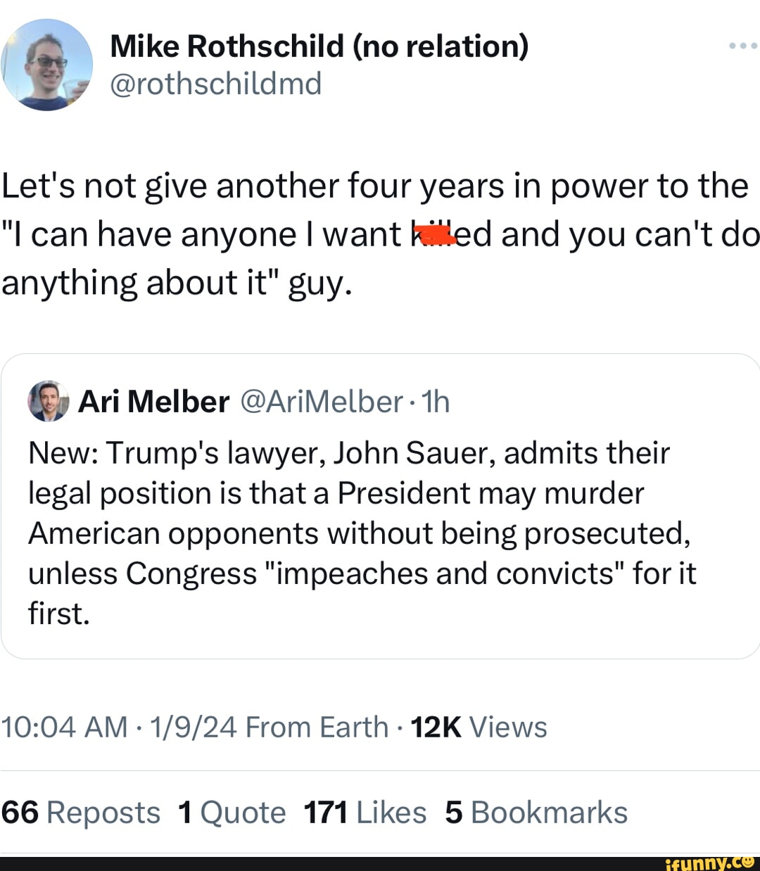
Task: Click the ifunny.co watermark logo
Action: [x=709, y=863]
